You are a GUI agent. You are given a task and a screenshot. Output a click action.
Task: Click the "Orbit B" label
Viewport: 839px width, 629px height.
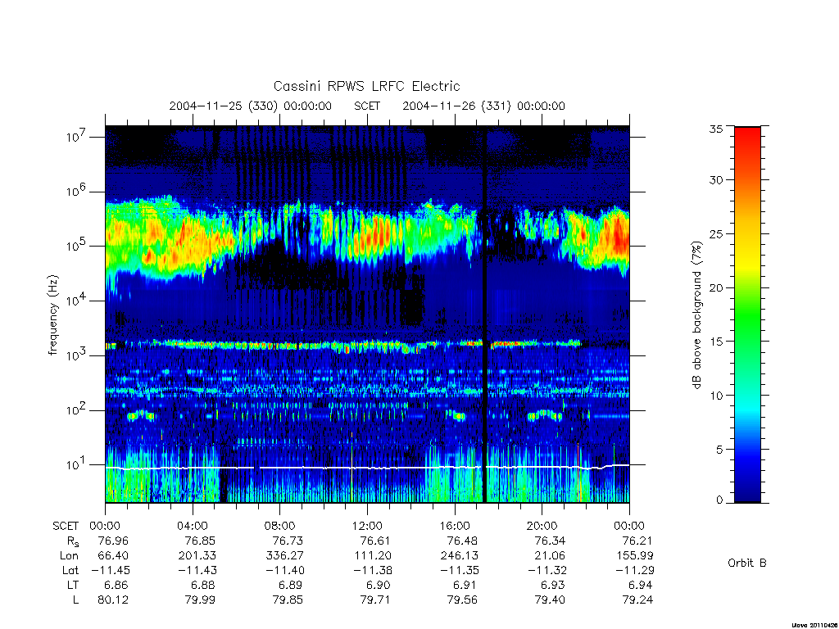(747, 563)
